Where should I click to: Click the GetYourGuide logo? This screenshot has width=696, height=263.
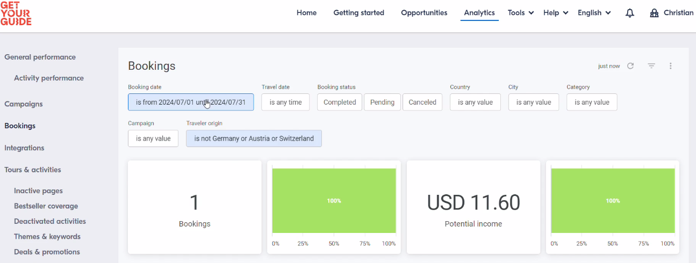[16, 13]
